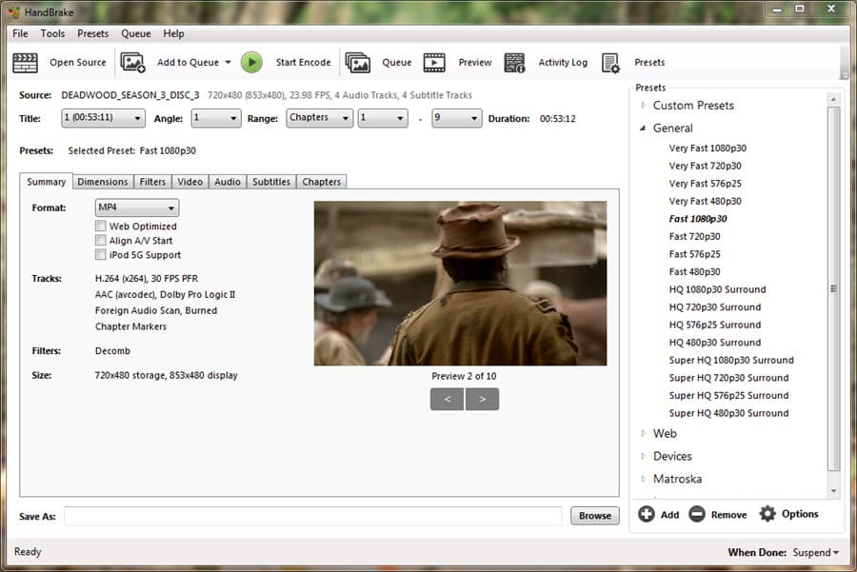The height and width of the screenshot is (572, 857).
Task: Open the Range type Chapters dropdown
Action: 319,118
